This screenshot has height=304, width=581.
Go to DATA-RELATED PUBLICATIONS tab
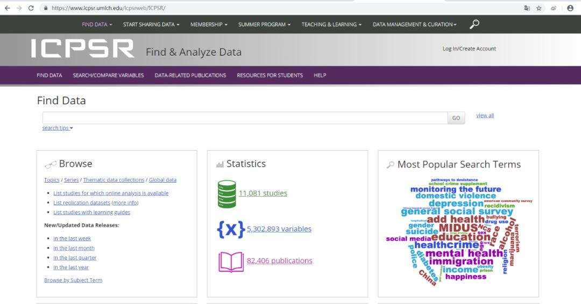click(x=190, y=75)
